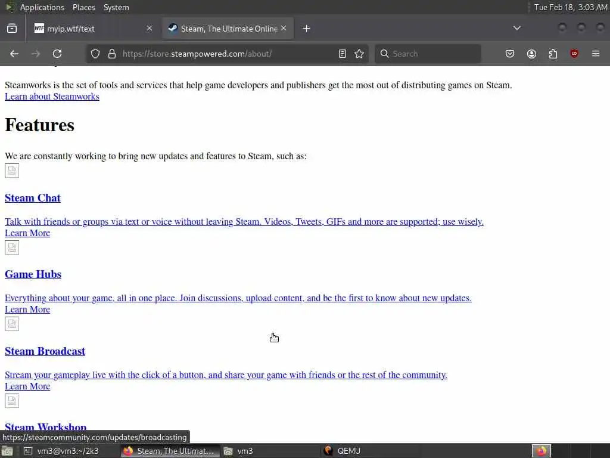Click broken image icon above Steam Broadcast
Image resolution: width=610 pixels, height=458 pixels.
coord(12,324)
